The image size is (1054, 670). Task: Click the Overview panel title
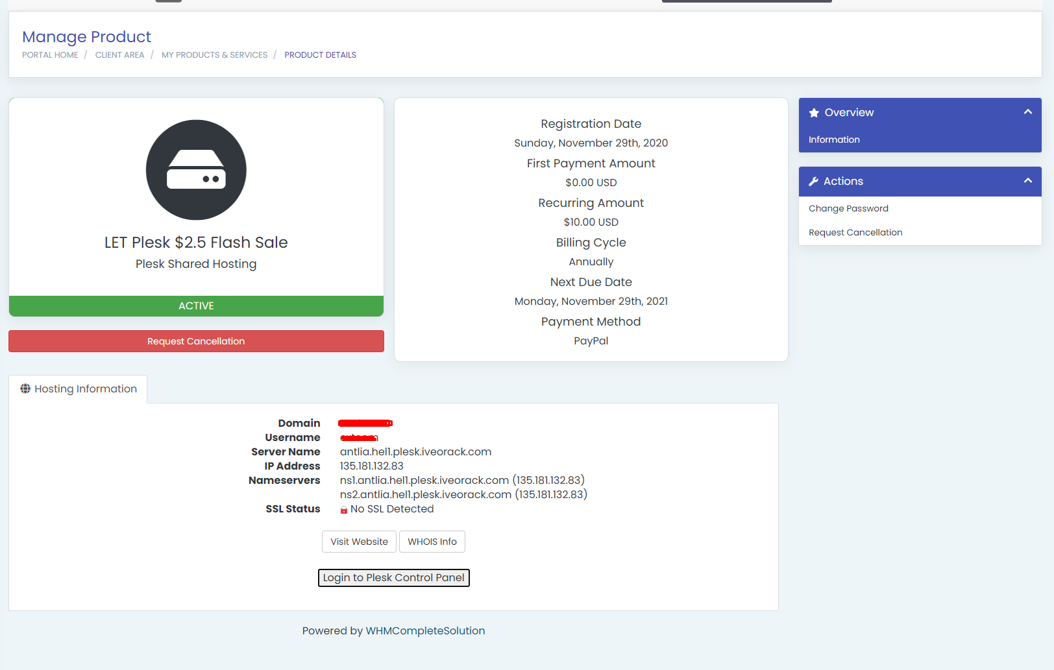[x=849, y=113]
